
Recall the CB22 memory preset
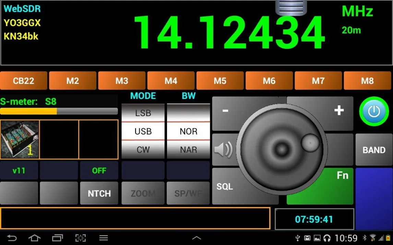[x=24, y=81]
